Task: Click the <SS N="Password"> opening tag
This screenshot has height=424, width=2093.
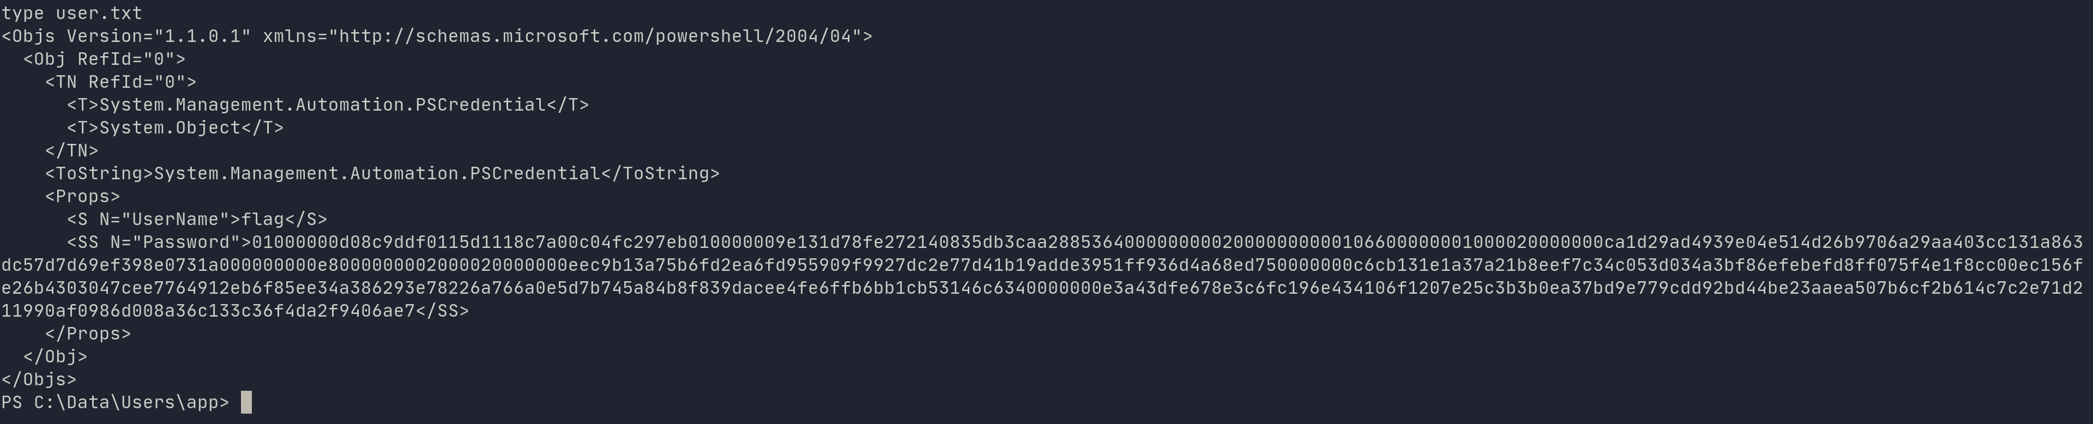Action: pyautogui.click(x=159, y=242)
